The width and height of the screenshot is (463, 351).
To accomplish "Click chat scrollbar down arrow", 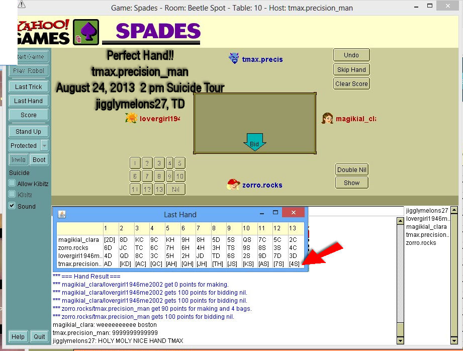I will click(x=400, y=341).
